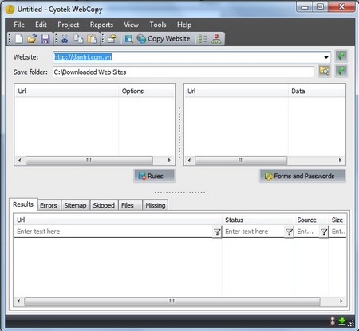359x331 pixels.
Task: Click the Rules button
Action: [x=154, y=176]
